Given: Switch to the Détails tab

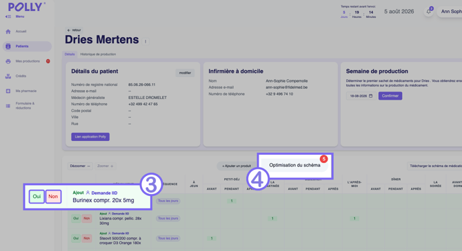Looking at the screenshot, I should tap(70, 54).
